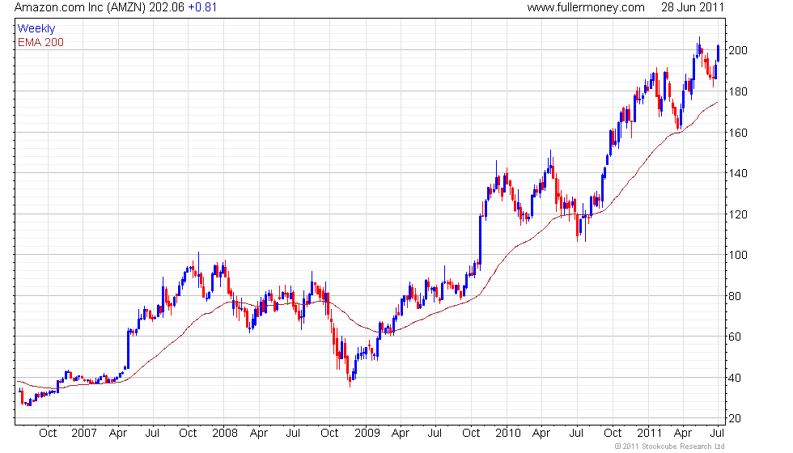The width and height of the screenshot is (793, 453).
Task: Select the 2009 year marker on time axis
Action: click(366, 433)
